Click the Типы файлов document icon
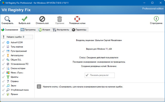The height and width of the screenshot is (102, 165). pyautogui.click(x=8, y=47)
